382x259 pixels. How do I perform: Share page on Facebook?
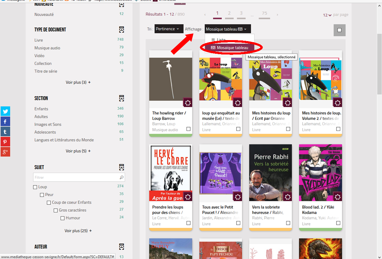pos(5,122)
